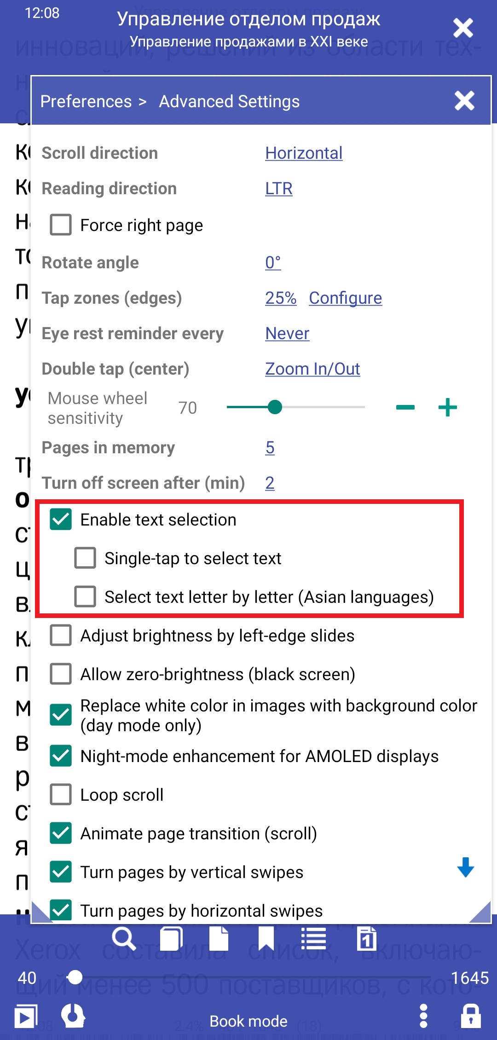Enable the Force right page checkbox
497x1040 pixels.
tap(61, 225)
